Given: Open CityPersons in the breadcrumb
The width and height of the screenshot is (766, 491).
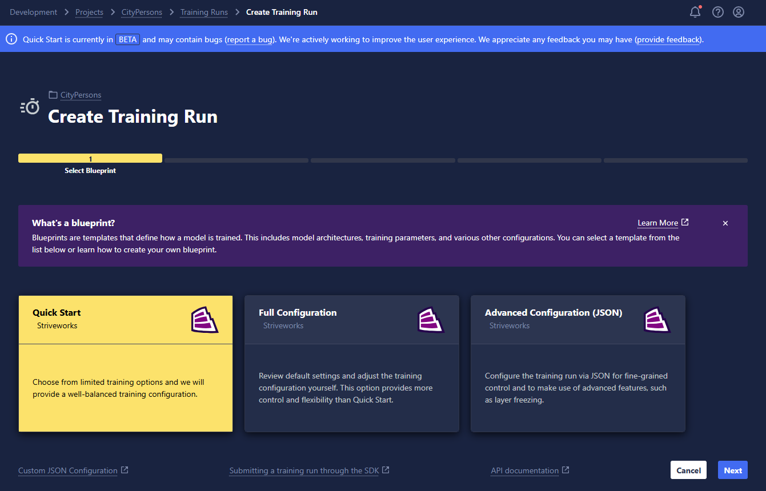Looking at the screenshot, I should click(142, 12).
